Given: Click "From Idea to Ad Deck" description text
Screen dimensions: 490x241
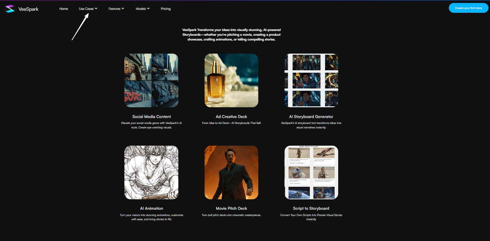Looking at the screenshot, I should pyautogui.click(x=231, y=123).
